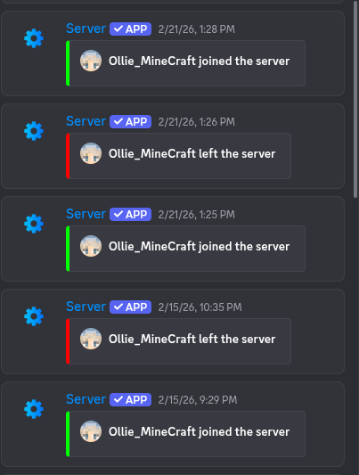Click the Ollie_MineCraft head in the 1:25 PM embed

coord(91,246)
